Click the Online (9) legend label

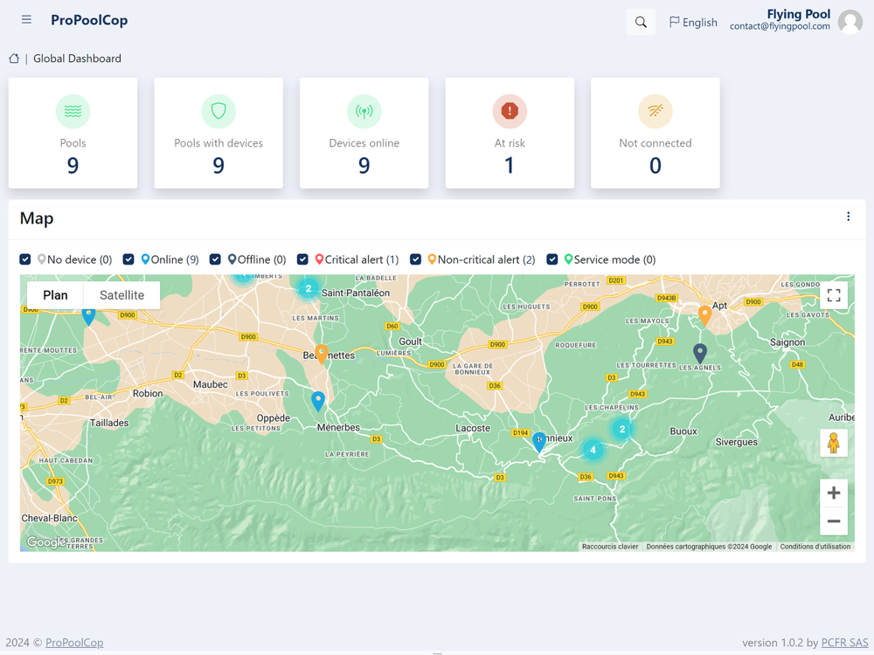pyautogui.click(x=175, y=259)
